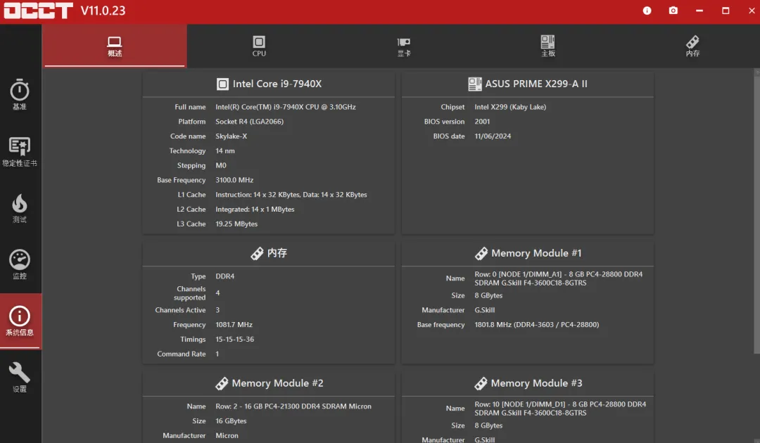Click the CPU chip icon beside Intel Core i9-7940X
Screen dimensions: 760x443
222,84
